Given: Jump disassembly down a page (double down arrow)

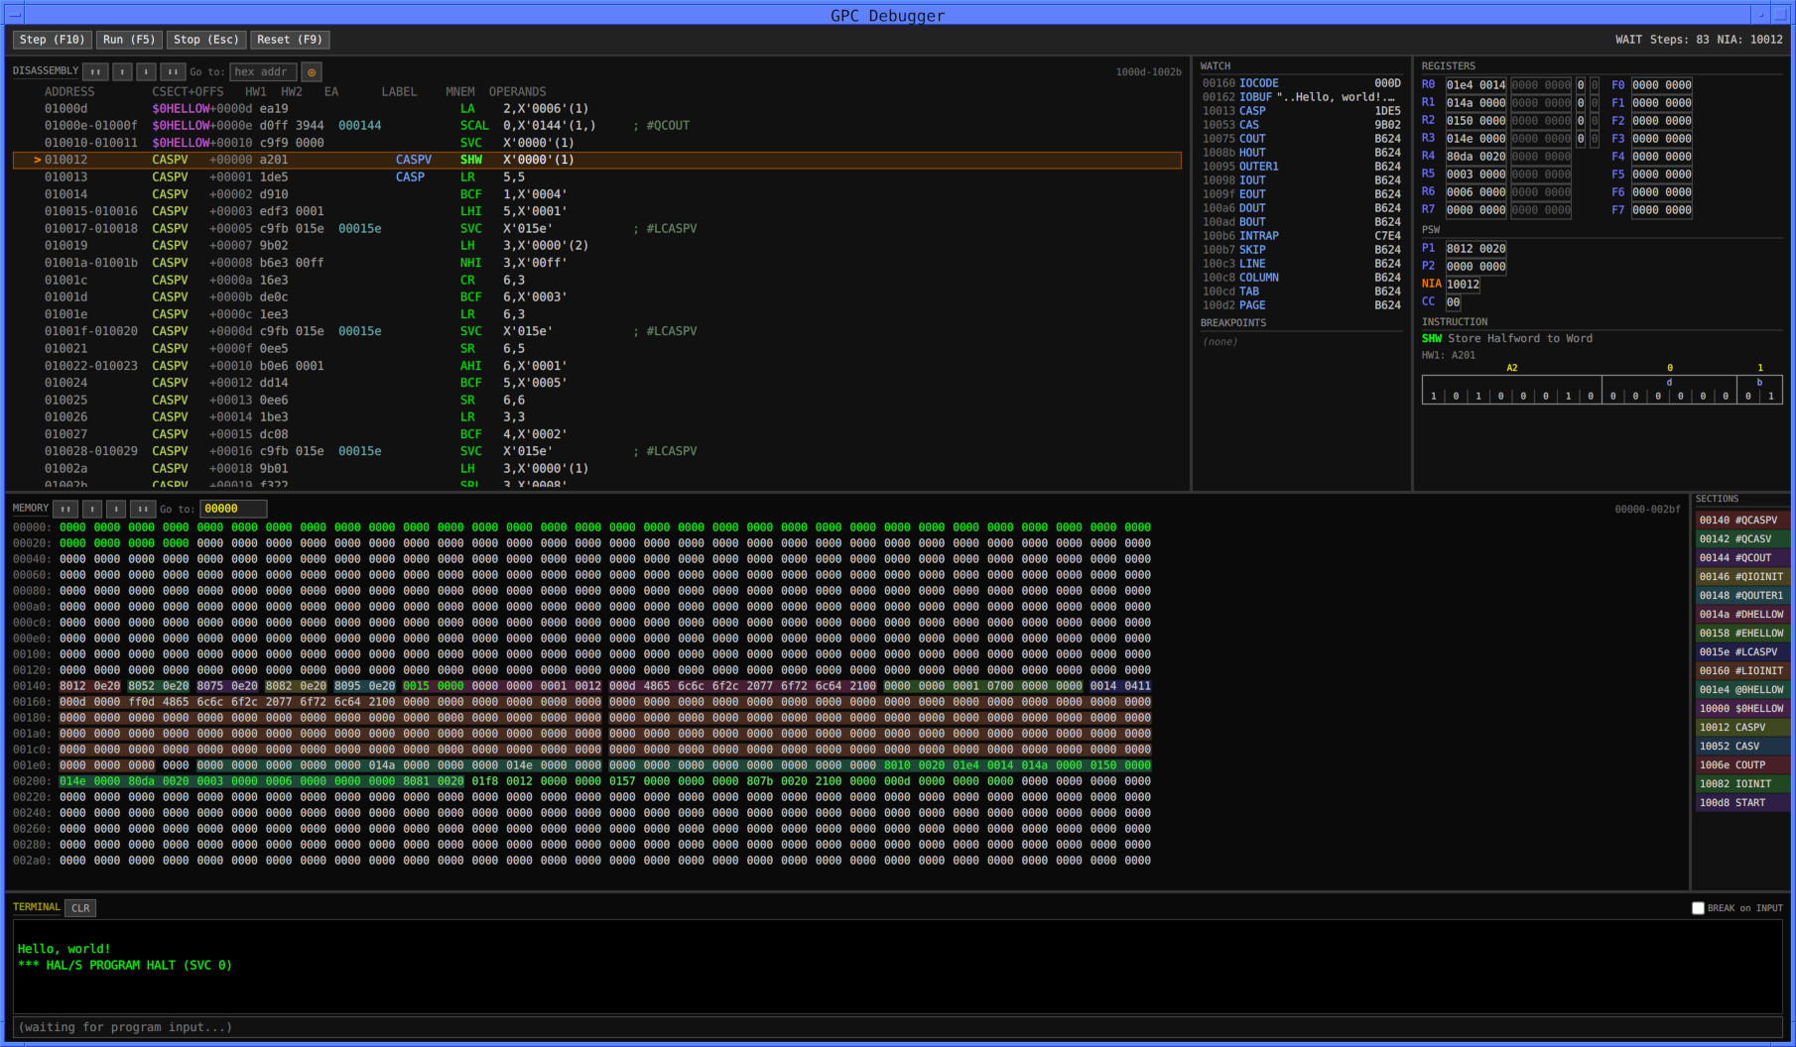Looking at the screenshot, I should (173, 71).
